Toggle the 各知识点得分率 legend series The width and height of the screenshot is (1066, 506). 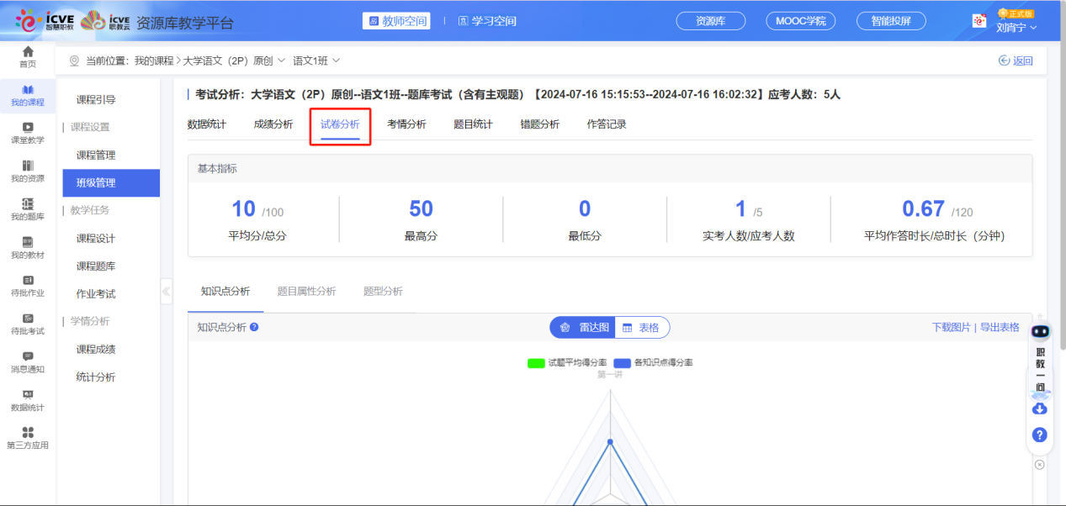click(x=653, y=362)
